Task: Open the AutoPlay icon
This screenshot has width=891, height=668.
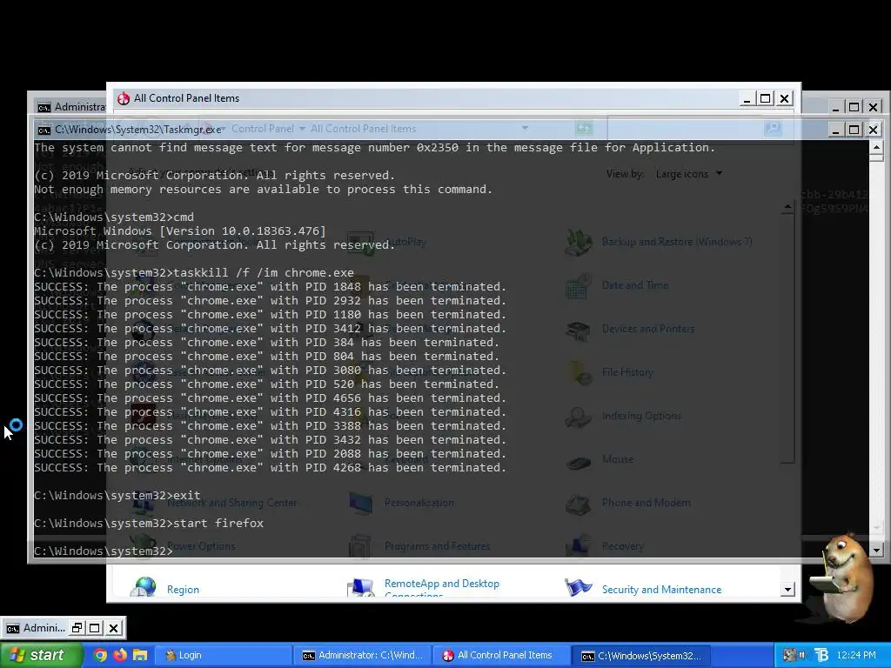Action: click(x=361, y=242)
